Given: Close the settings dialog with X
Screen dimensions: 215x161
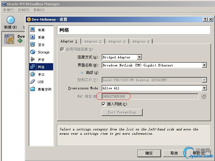Looking at the screenshot, I should pos(211,19).
